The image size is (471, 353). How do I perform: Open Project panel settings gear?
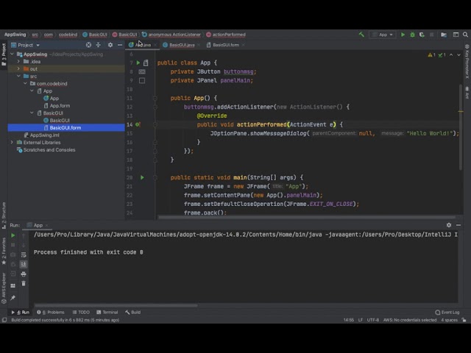(110, 45)
